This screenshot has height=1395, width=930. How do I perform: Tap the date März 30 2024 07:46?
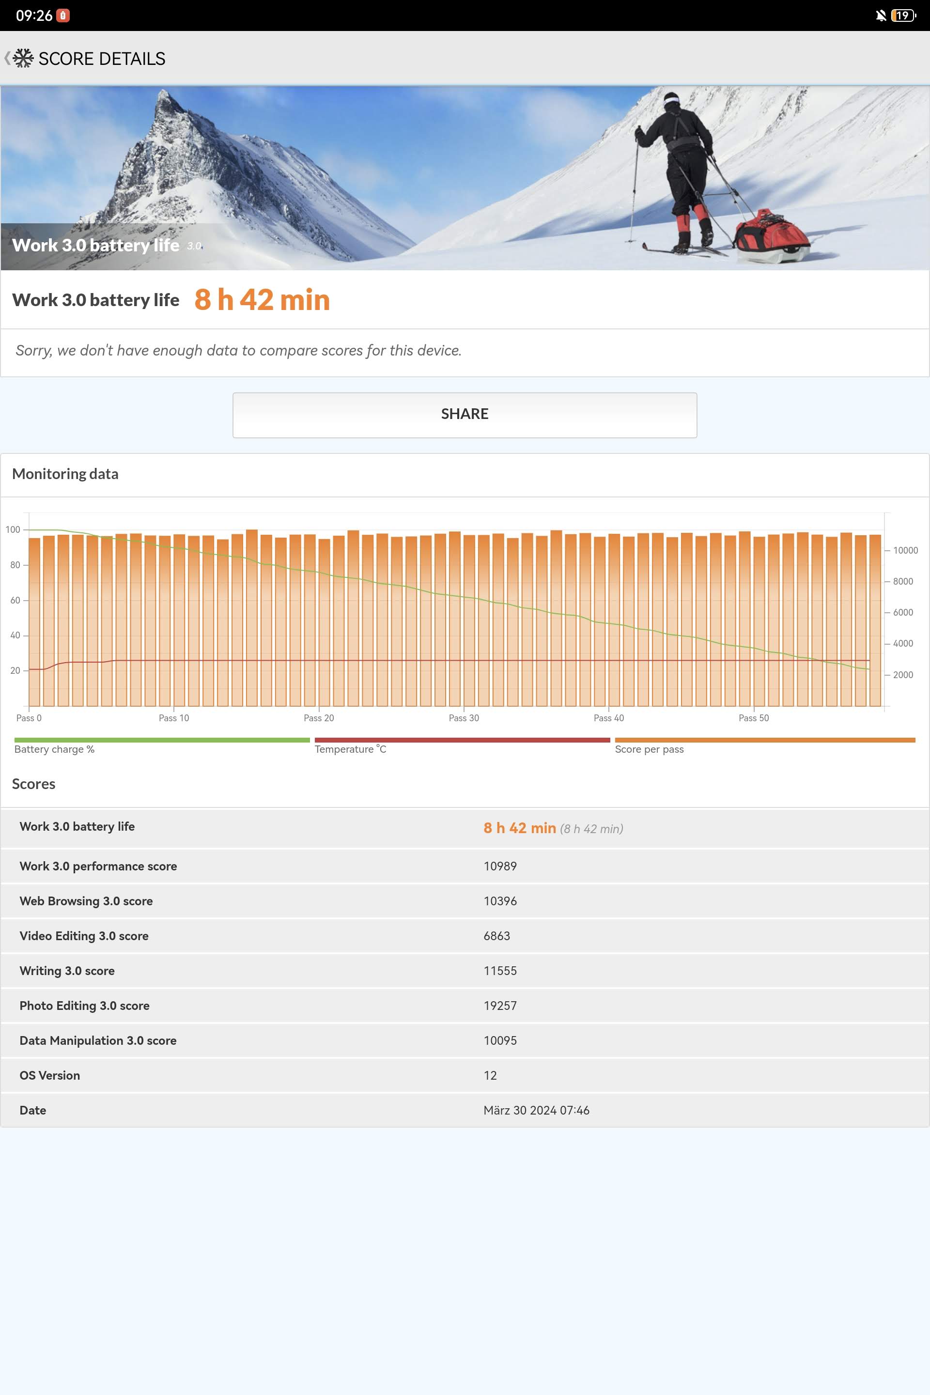click(x=536, y=1110)
